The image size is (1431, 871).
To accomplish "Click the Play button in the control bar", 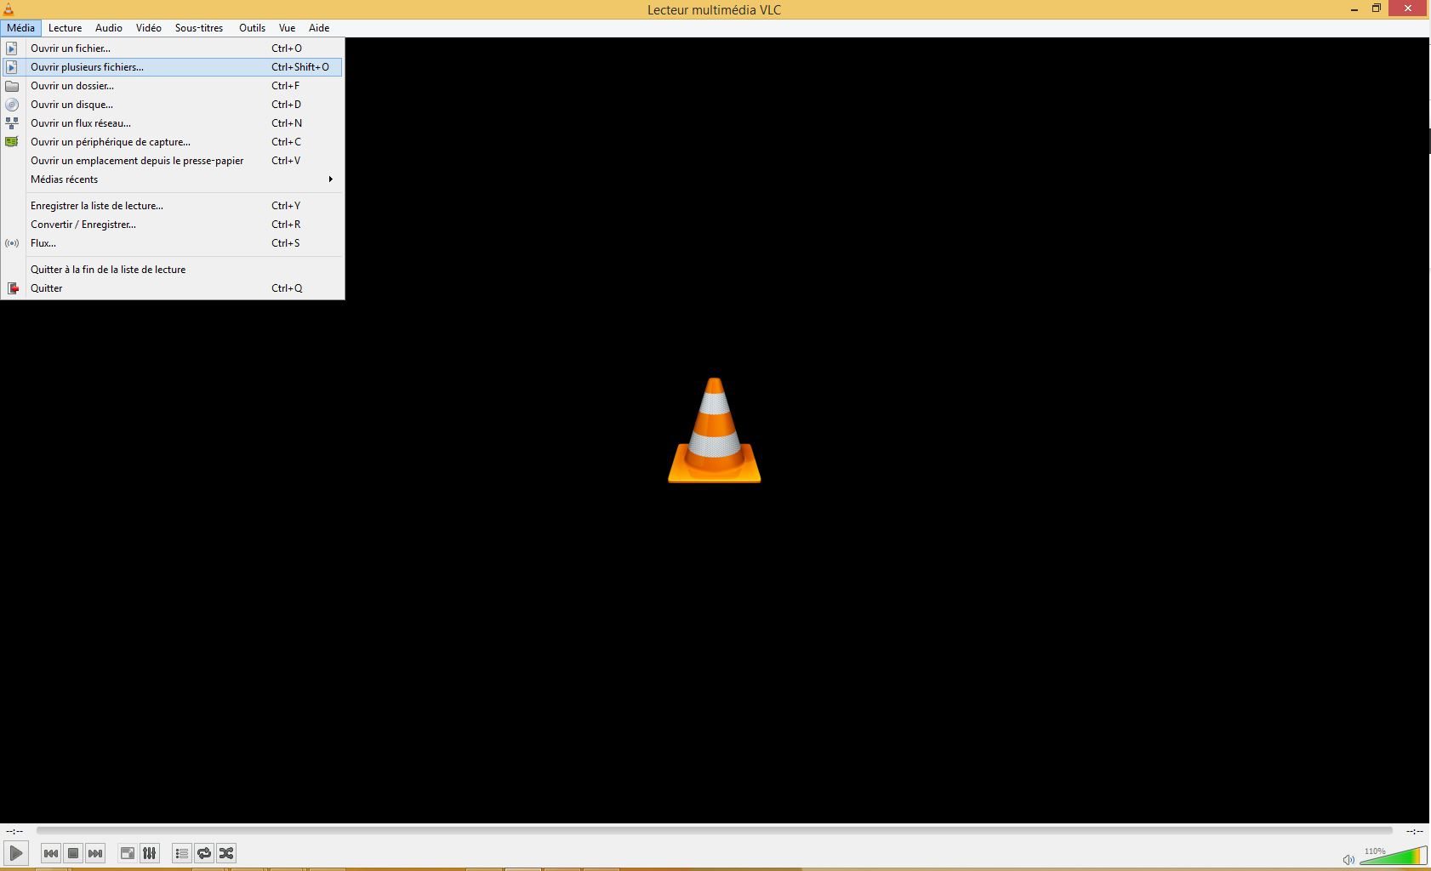I will [16, 853].
